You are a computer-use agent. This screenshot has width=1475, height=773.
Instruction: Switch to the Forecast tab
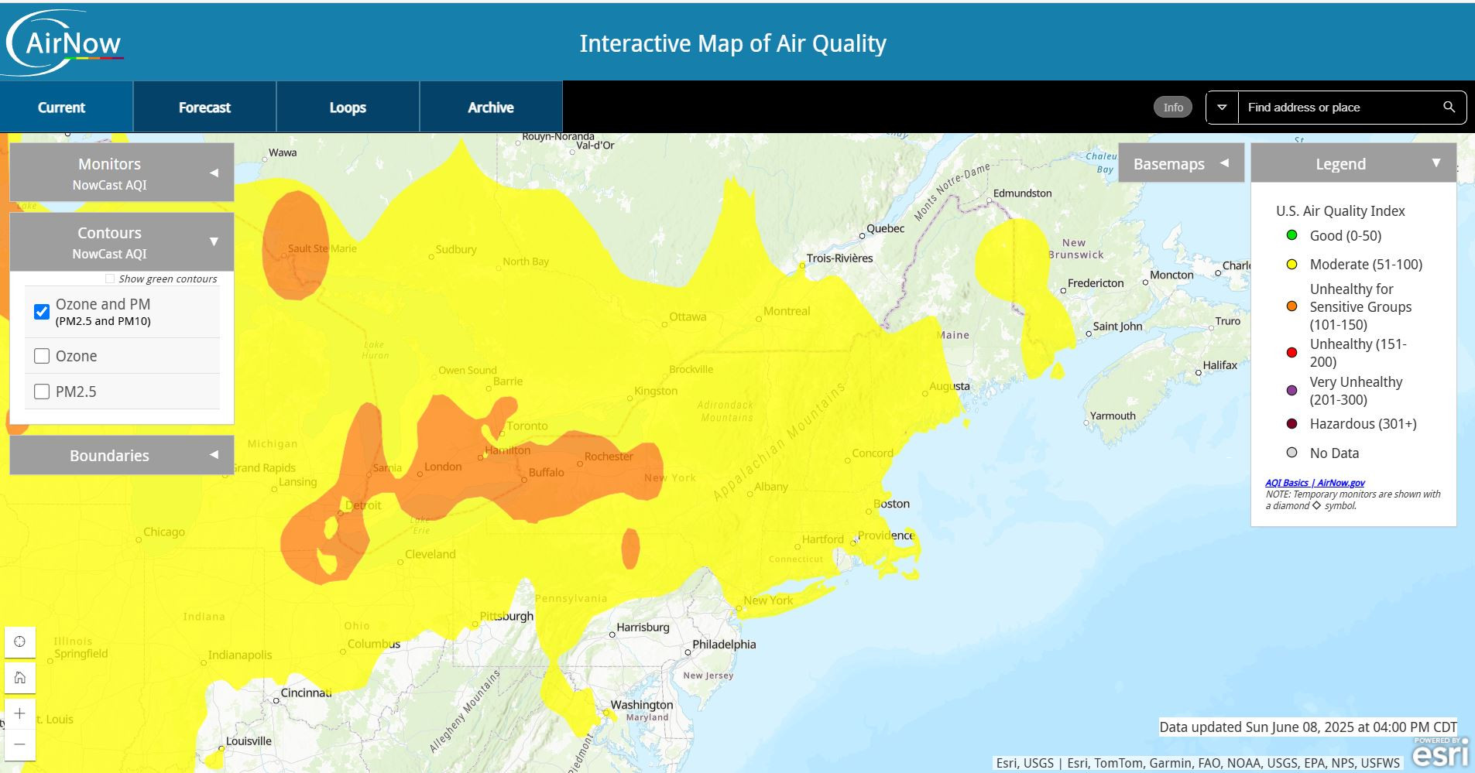[x=204, y=107]
